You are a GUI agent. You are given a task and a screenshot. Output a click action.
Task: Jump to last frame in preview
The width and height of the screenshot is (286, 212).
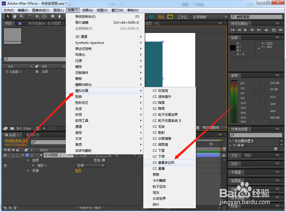click(x=259, y=30)
